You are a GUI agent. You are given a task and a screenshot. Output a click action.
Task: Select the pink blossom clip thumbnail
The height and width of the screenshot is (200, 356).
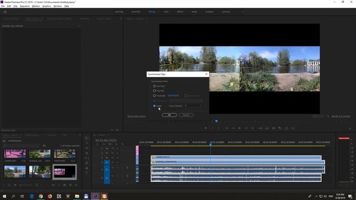pos(15,153)
